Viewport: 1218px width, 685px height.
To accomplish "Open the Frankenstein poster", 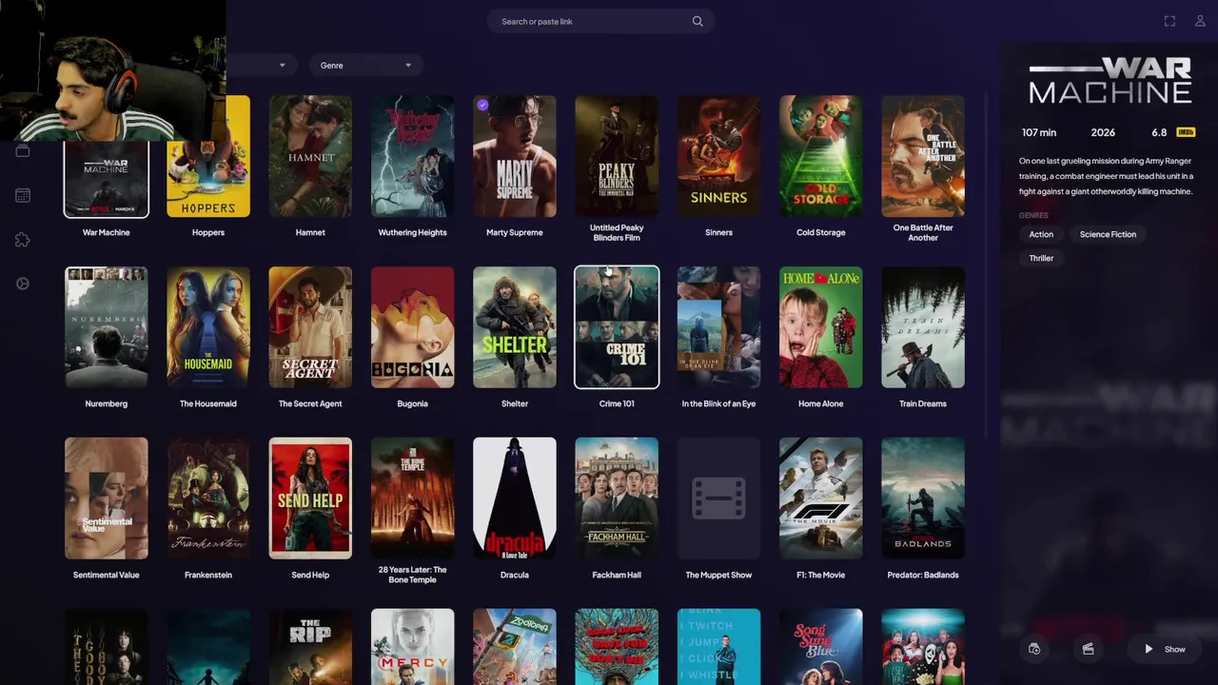I will click(208, 499).
